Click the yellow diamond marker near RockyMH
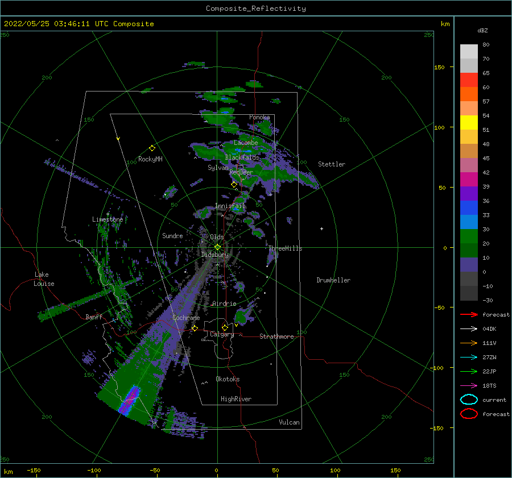This screenshot has height=478, width=512. (x=152, y=148)
